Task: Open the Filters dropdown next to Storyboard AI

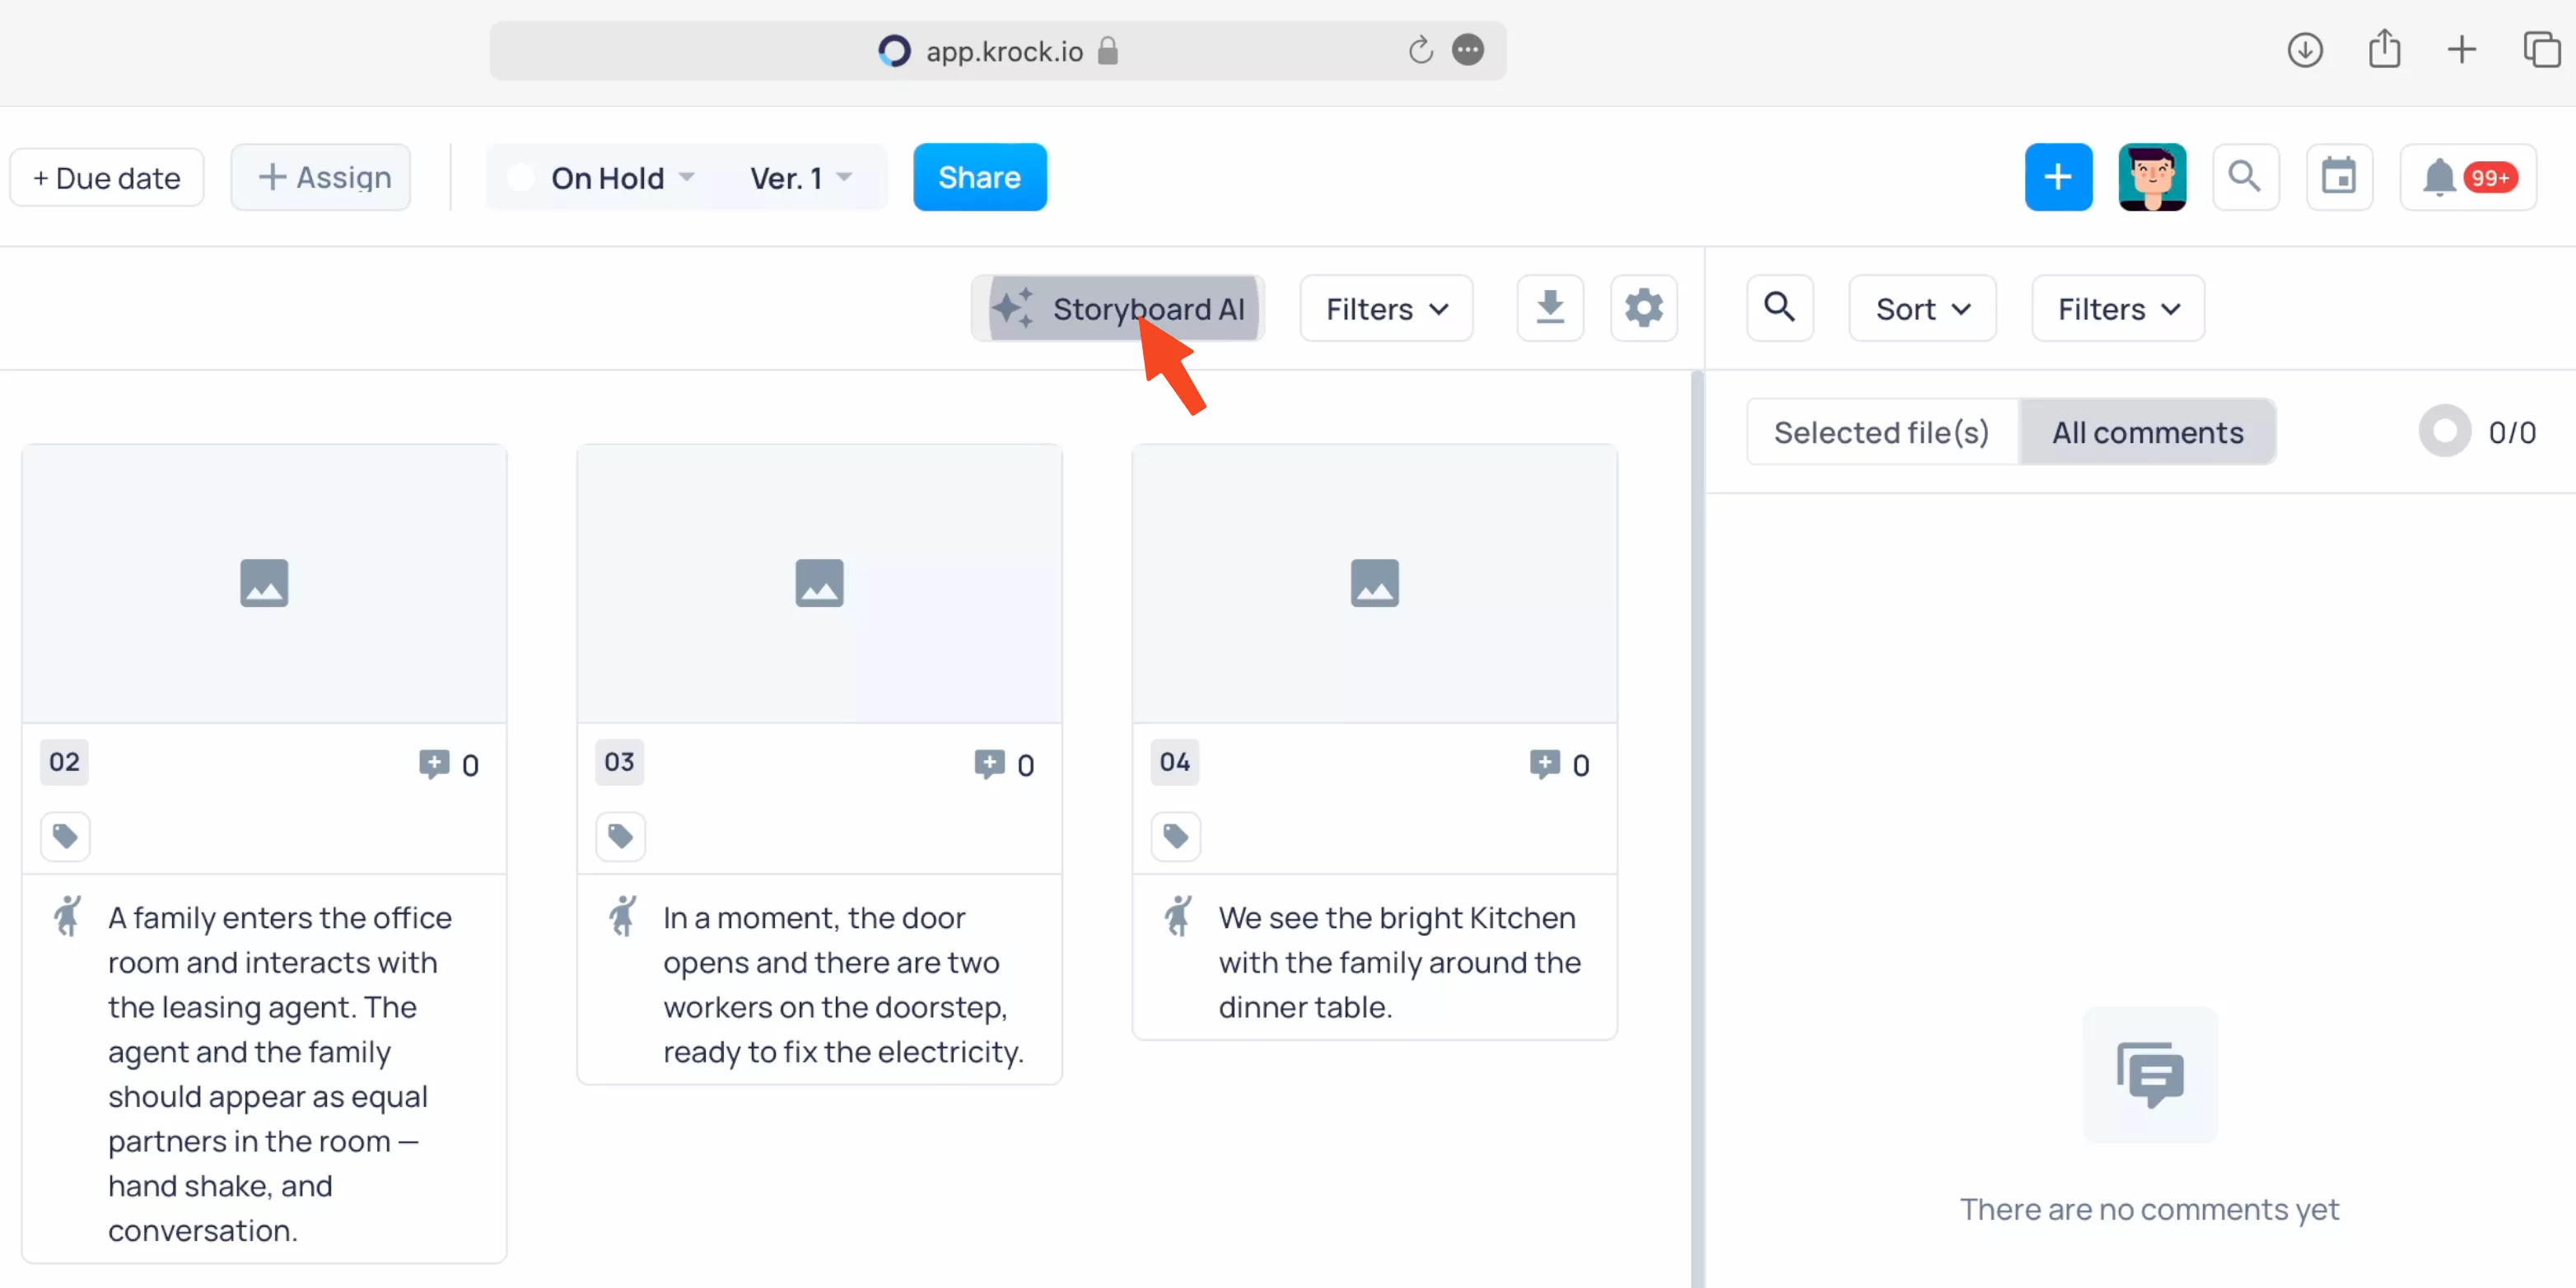Action: [1385, 308]
